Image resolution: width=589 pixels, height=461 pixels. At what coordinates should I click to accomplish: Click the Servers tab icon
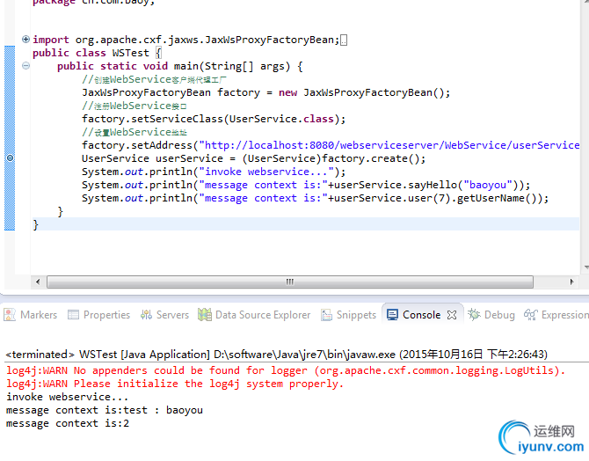146,315
